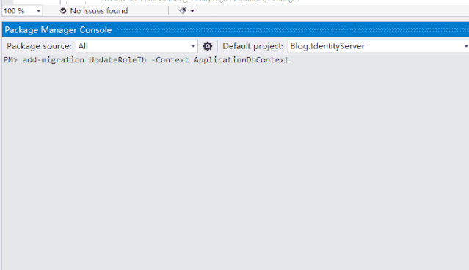Open the Package source dropdown
The height and width of the screenshot is (270, 469).
137,46
